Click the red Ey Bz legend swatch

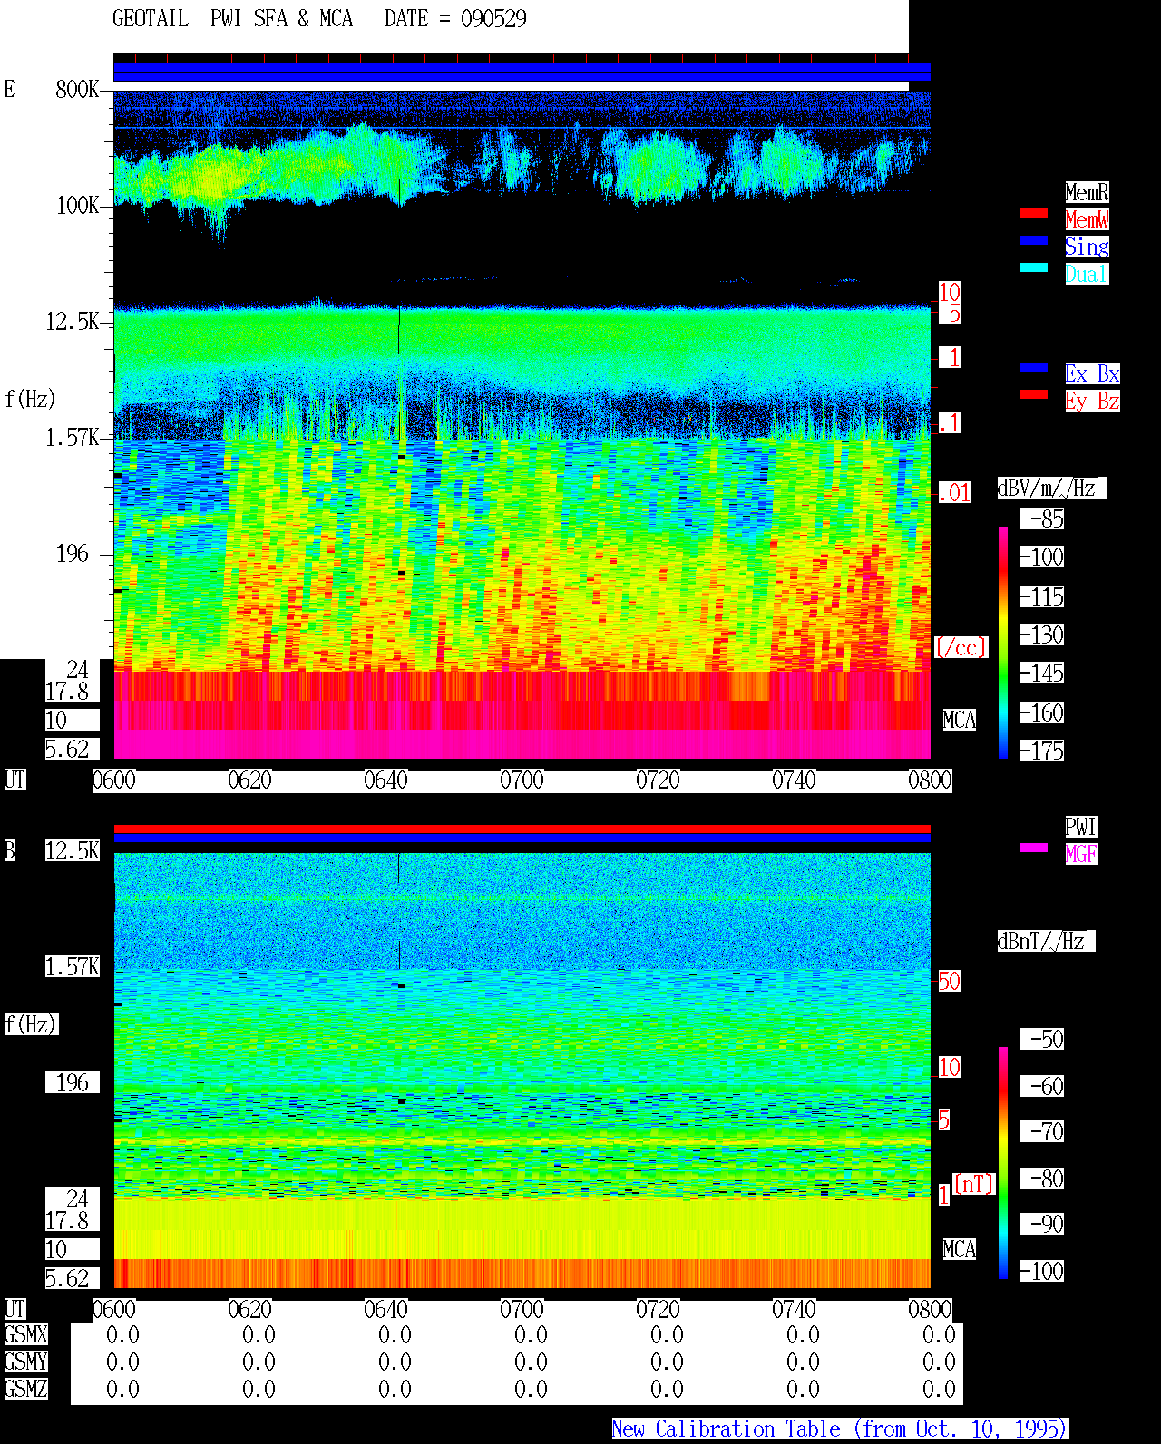(1034, 394)
